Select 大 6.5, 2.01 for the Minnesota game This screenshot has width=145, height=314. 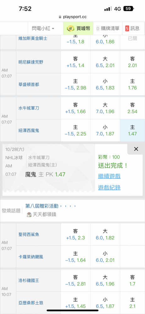(x=105, y=62)
